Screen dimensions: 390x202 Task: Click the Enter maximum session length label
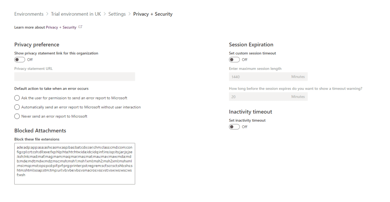(255, 69)
